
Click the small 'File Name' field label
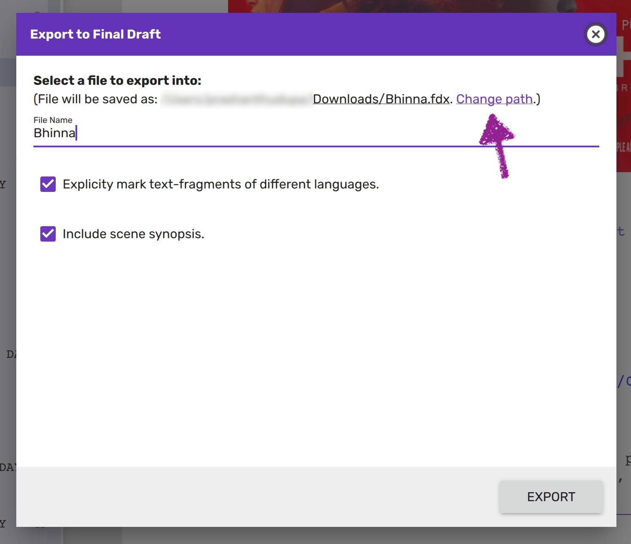click(x=53, y=120)
